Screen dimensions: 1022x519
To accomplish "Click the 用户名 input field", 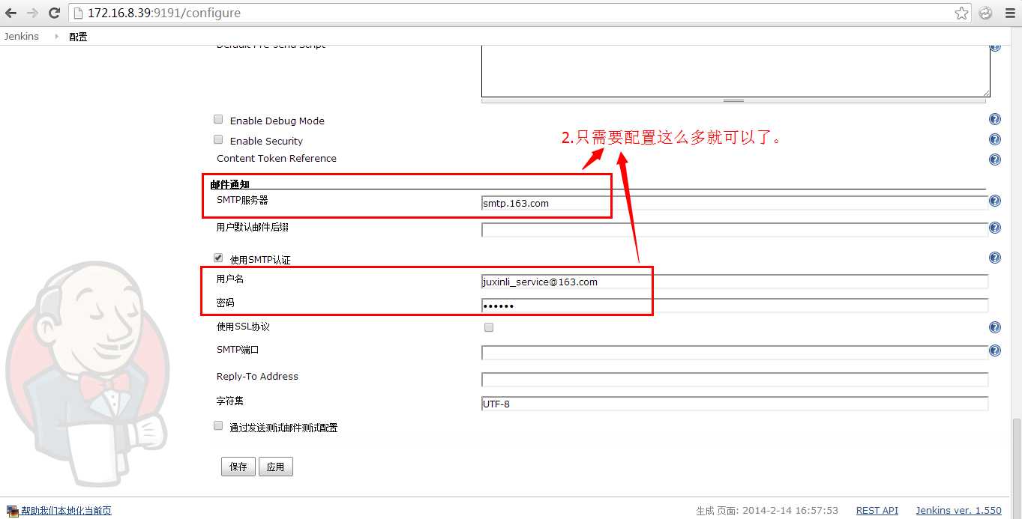I will tap(735, 282).
